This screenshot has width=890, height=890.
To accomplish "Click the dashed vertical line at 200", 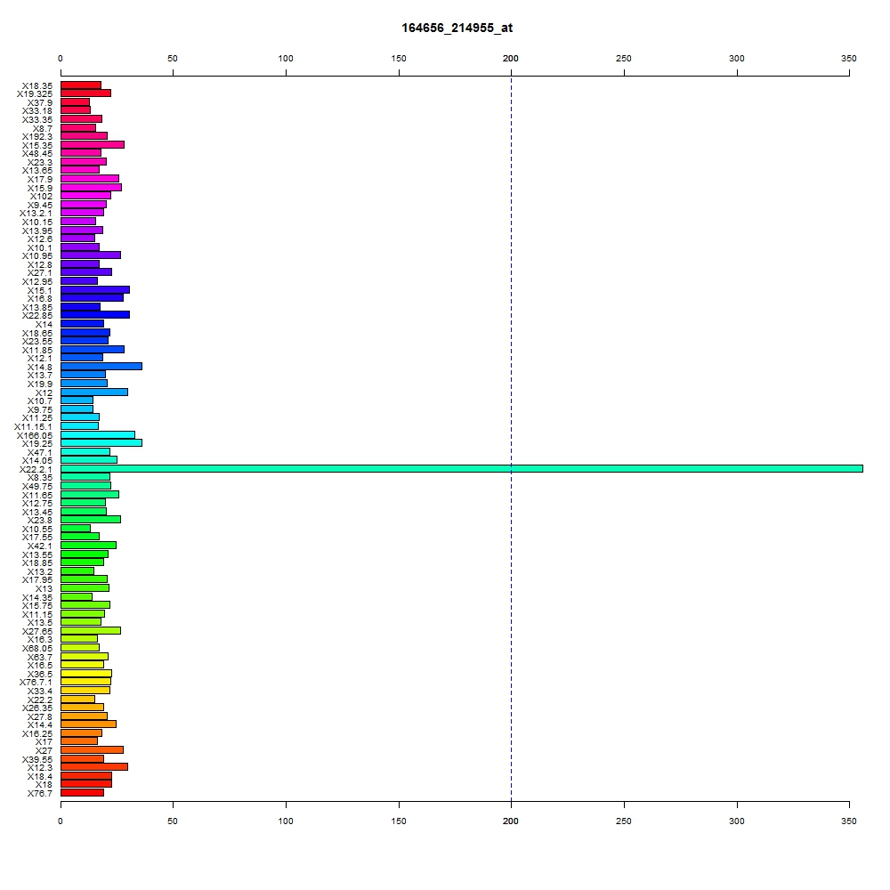I will (512, 439).
